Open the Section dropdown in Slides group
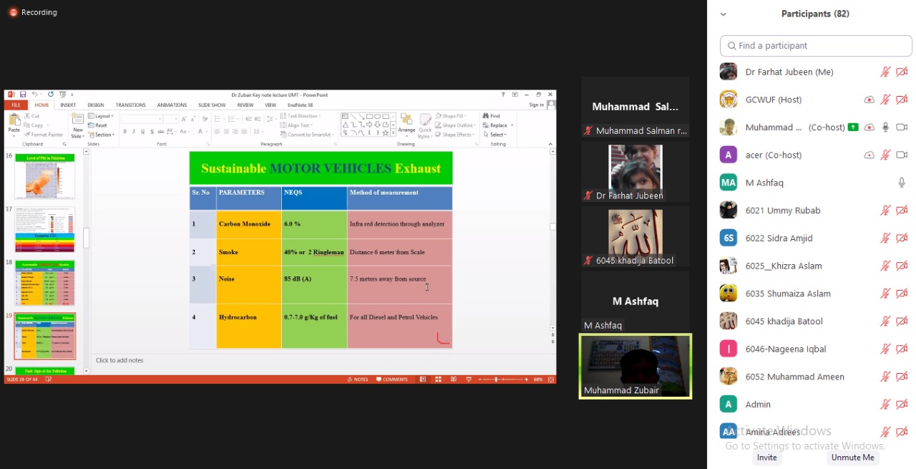This screenshot has width=916, height=469. [x=101, y=135]
